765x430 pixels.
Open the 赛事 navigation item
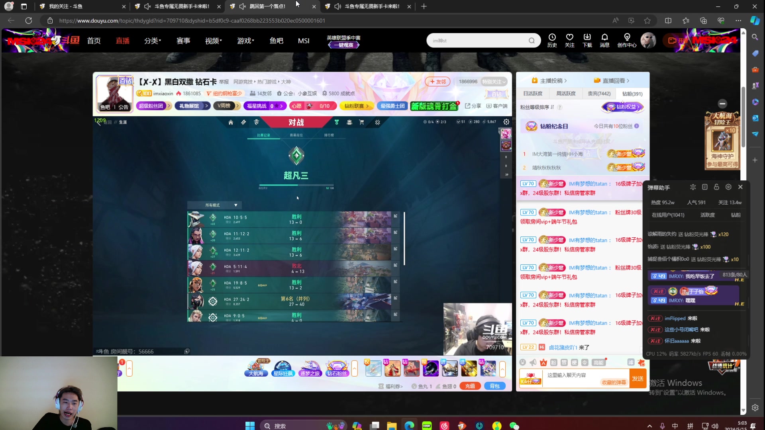[x=183, y=41]
